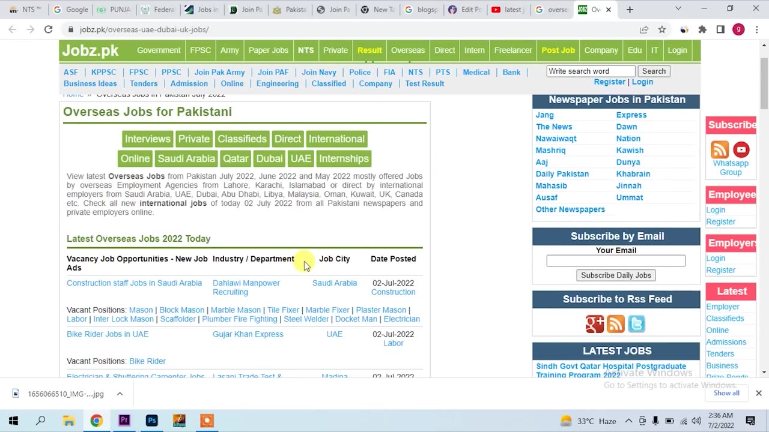Screen dimensions: 769x432
Task: Click the share page icon in address bar
Action: pos(644,29)
